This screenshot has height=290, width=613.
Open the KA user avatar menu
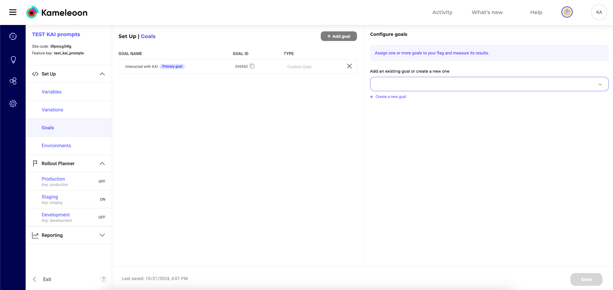(x=599, y=12)
